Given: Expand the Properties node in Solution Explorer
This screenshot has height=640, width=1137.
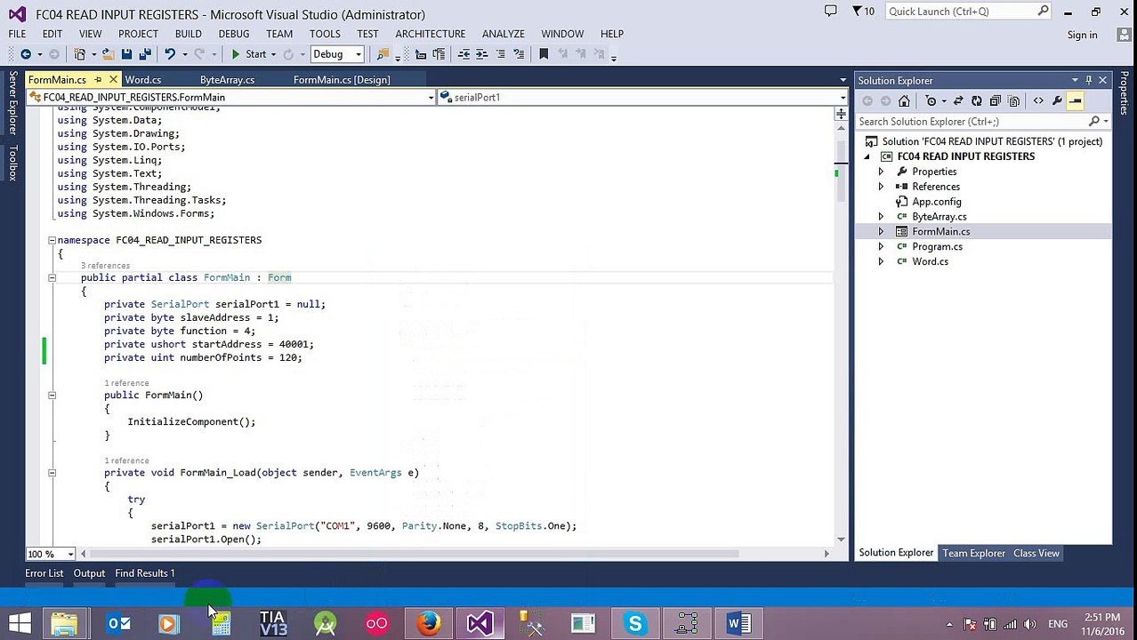Looking at the screenshot, I should [881, 172].
